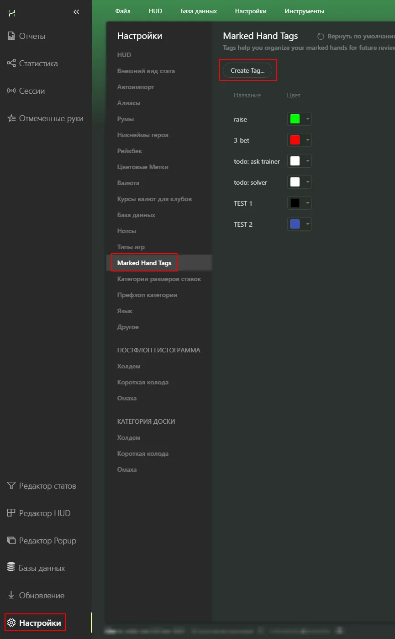Viewport: 395px width, 639px height.
Task: Click the black swatch for TEST 1
Action: tap(295, 203)
